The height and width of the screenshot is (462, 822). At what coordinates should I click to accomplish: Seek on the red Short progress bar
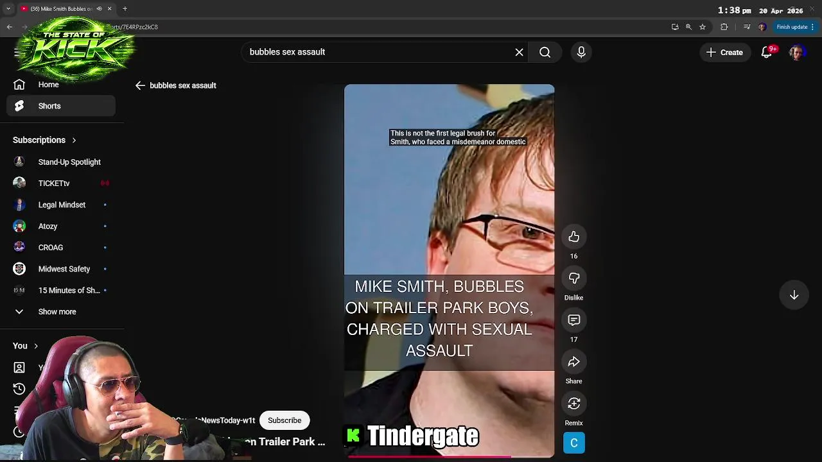point(449,456)
